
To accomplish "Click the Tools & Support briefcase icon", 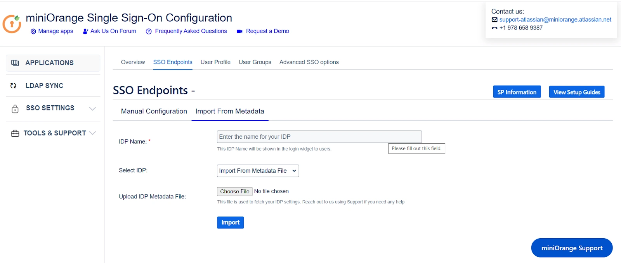I will tap(15, 133).
